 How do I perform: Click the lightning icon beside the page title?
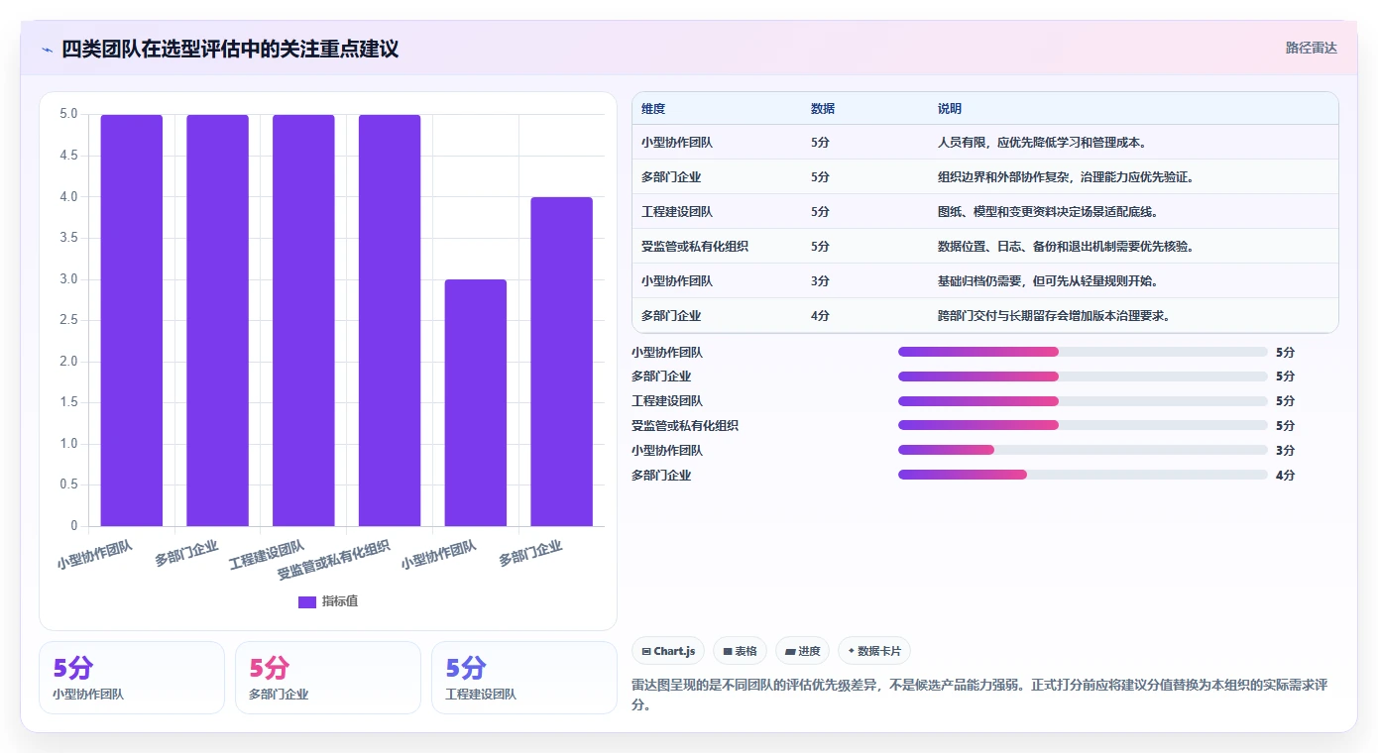(x=48, y=50)
